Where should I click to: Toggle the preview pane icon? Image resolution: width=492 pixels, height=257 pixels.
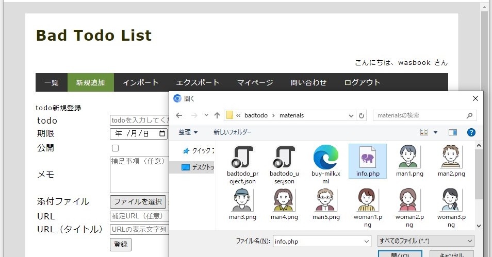point(452,132)
